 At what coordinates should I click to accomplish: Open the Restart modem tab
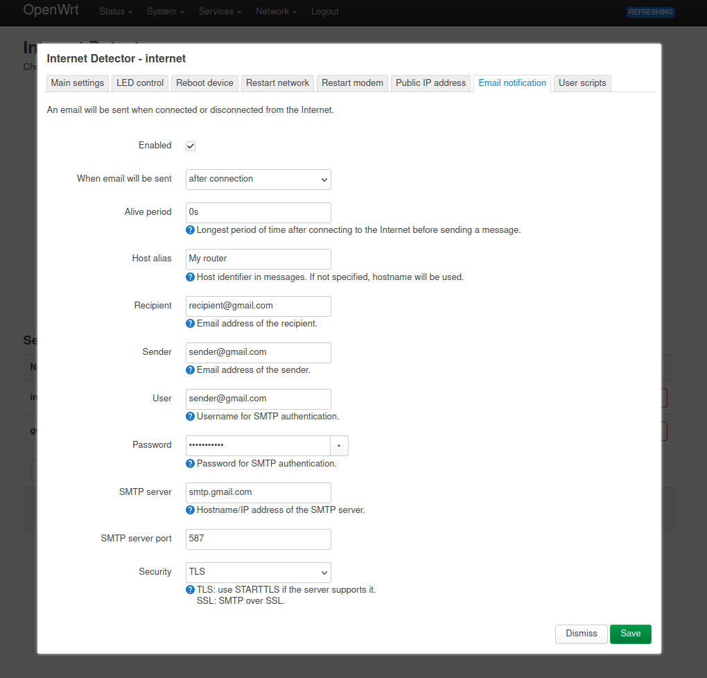pos(352,83)
